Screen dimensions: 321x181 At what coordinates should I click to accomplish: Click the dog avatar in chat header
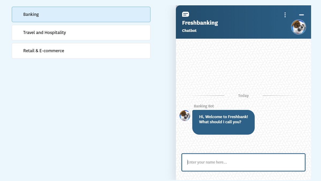(x=299, y=27)
